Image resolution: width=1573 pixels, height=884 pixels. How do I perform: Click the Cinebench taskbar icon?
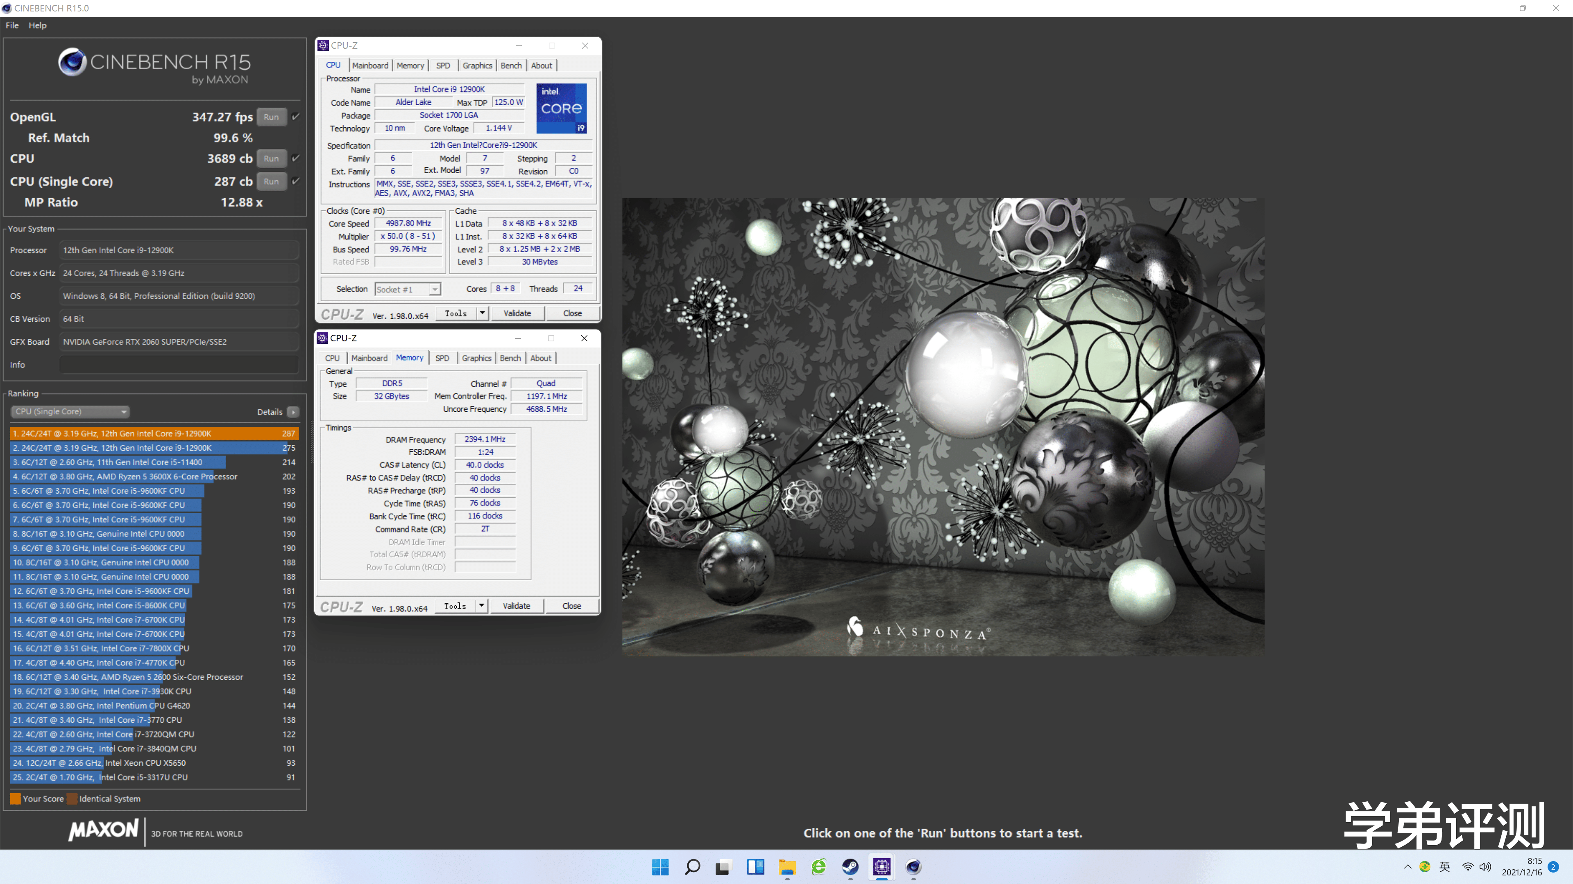click(x=913, y=867)
